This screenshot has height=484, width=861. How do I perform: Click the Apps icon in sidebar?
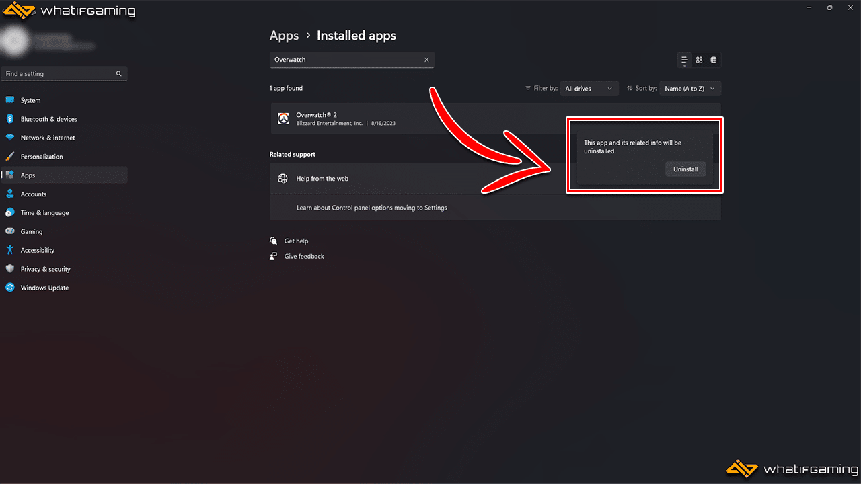pos(10,175)
